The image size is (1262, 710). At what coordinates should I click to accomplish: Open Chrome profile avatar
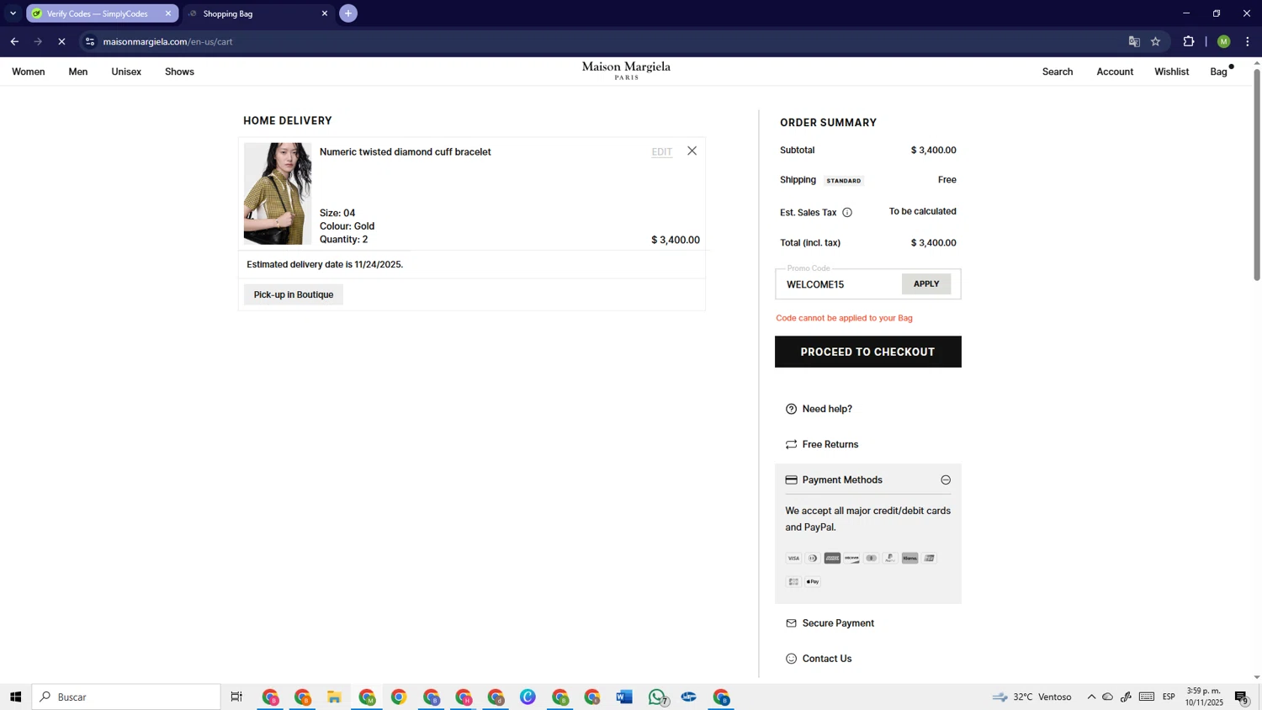[x=1223, y=41]
